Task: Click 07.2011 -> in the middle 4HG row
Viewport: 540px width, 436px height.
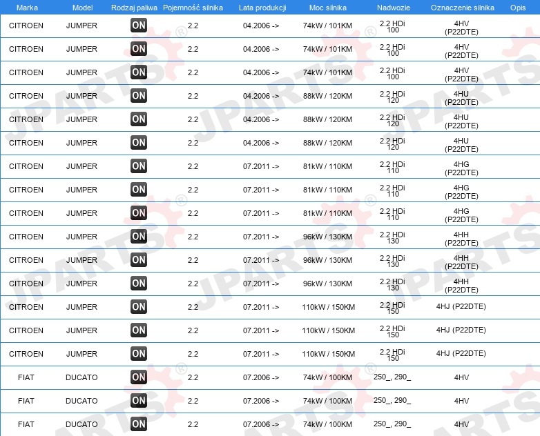Action: pyautogui.click(x=261, y=190)
